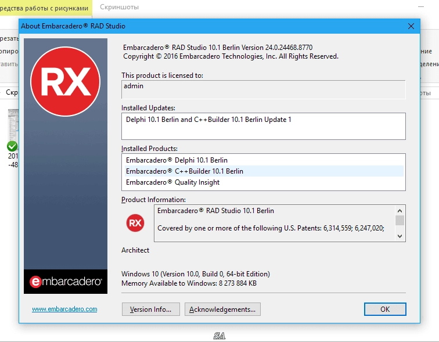The height and width of the screenshot is (342, 439).
Task: Click the OK button
Action: point(385,309)
